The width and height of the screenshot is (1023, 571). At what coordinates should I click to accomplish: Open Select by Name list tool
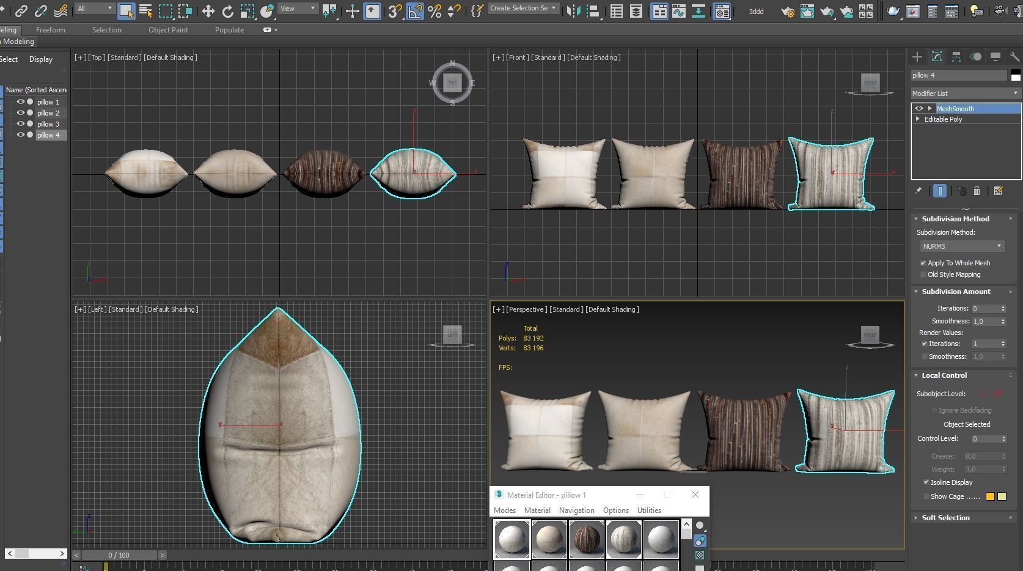point(145,11)
